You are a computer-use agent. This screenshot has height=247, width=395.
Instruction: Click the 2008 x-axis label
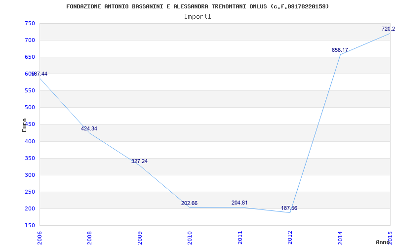click(89, 238)
